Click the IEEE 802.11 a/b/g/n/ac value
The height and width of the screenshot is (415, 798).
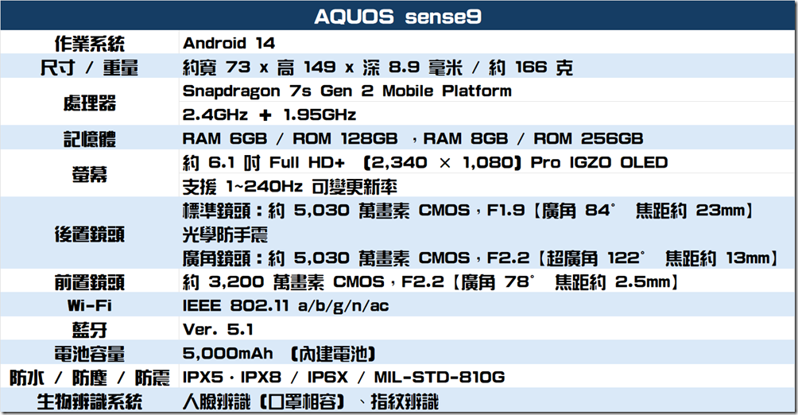(286, 306)
